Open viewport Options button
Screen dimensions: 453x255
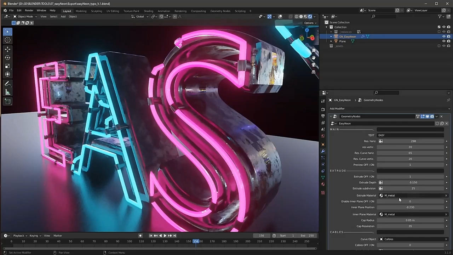point(310,23)
